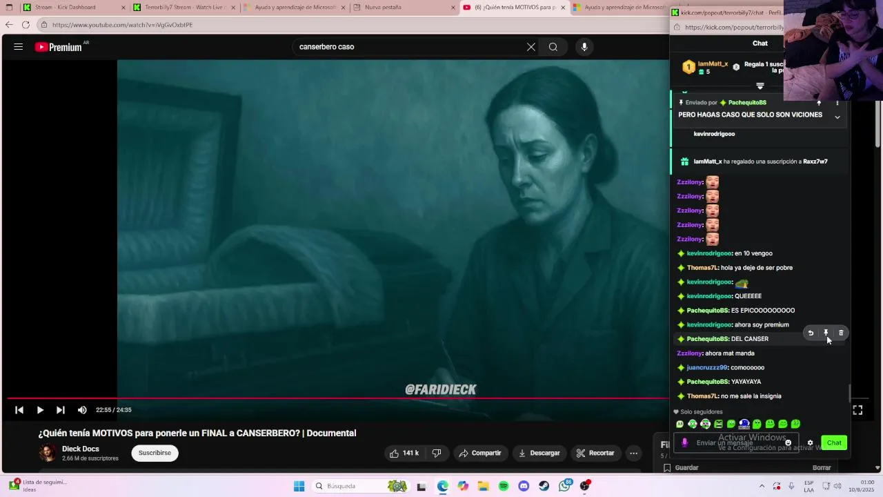883x497 pixels.
Task: Play the paused video
Action: click(x=40, y=410)
